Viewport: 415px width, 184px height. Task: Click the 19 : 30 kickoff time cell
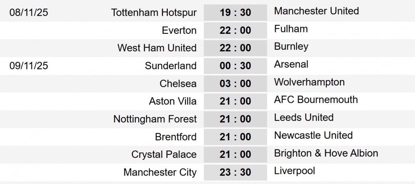click(235, 13)
